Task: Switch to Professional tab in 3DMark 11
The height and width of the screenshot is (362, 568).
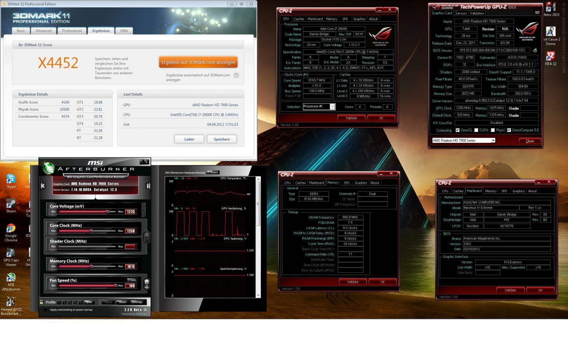Action: pos(72,31)
